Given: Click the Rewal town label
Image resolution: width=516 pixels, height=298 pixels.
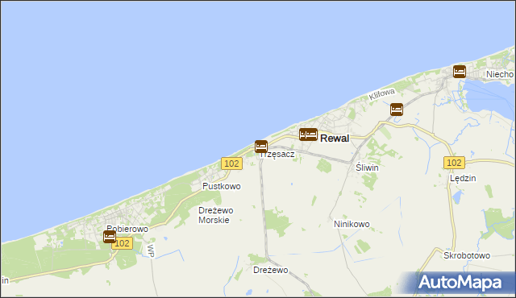Looking at the screenshot, I should pyautogui.click(x=335, y=139).
